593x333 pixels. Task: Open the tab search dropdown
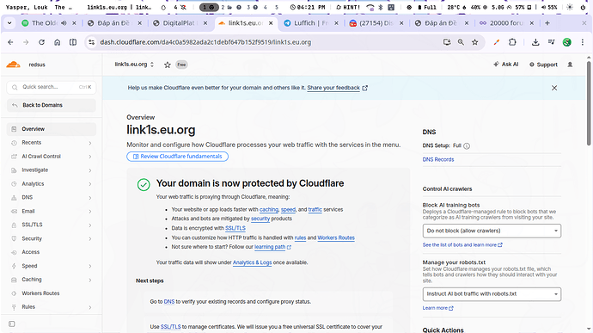[x=9, y=23]
